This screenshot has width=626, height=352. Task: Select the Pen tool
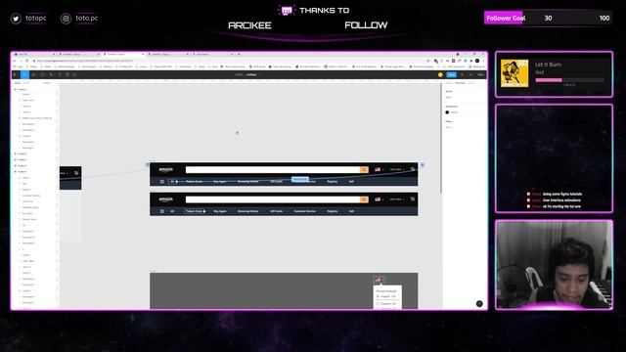51,74
